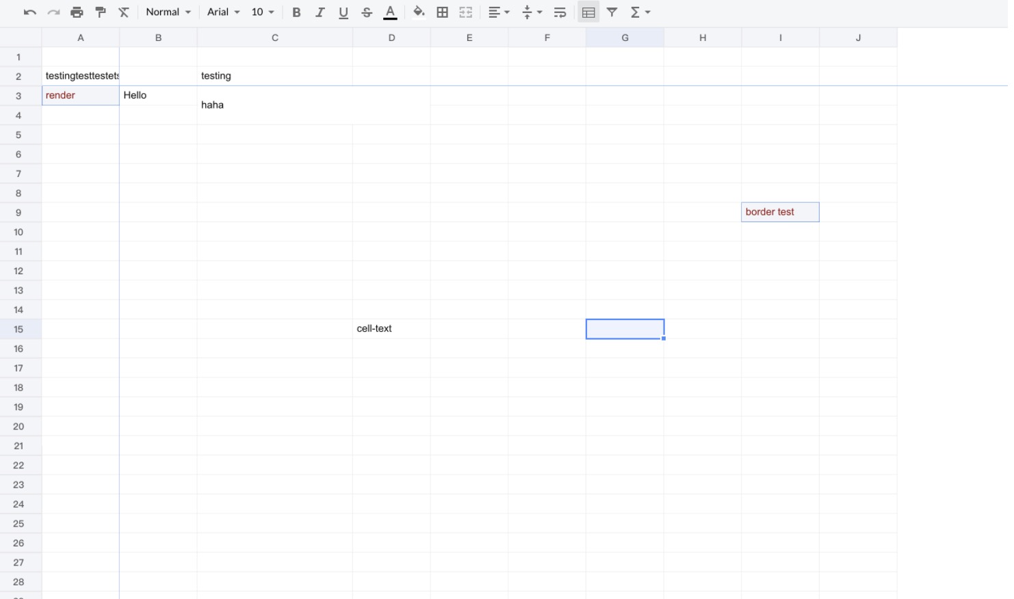Select column B header

click(x=158, y=38)
